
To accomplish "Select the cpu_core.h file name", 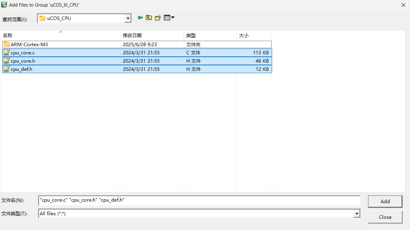I will click(x=23, y=61).
